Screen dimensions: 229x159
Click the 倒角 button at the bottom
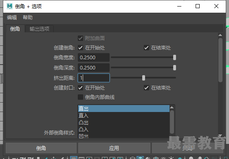tap(41, 148)
